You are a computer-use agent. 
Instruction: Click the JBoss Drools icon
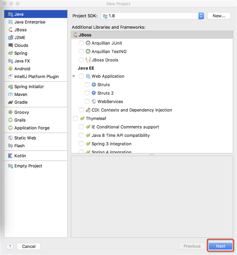(x=88, y=60)
